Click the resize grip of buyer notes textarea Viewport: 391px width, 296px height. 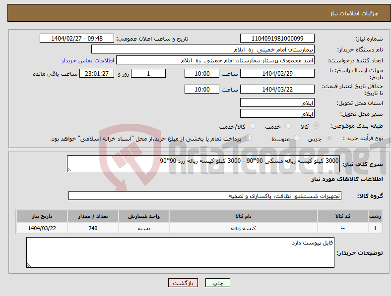29,265
